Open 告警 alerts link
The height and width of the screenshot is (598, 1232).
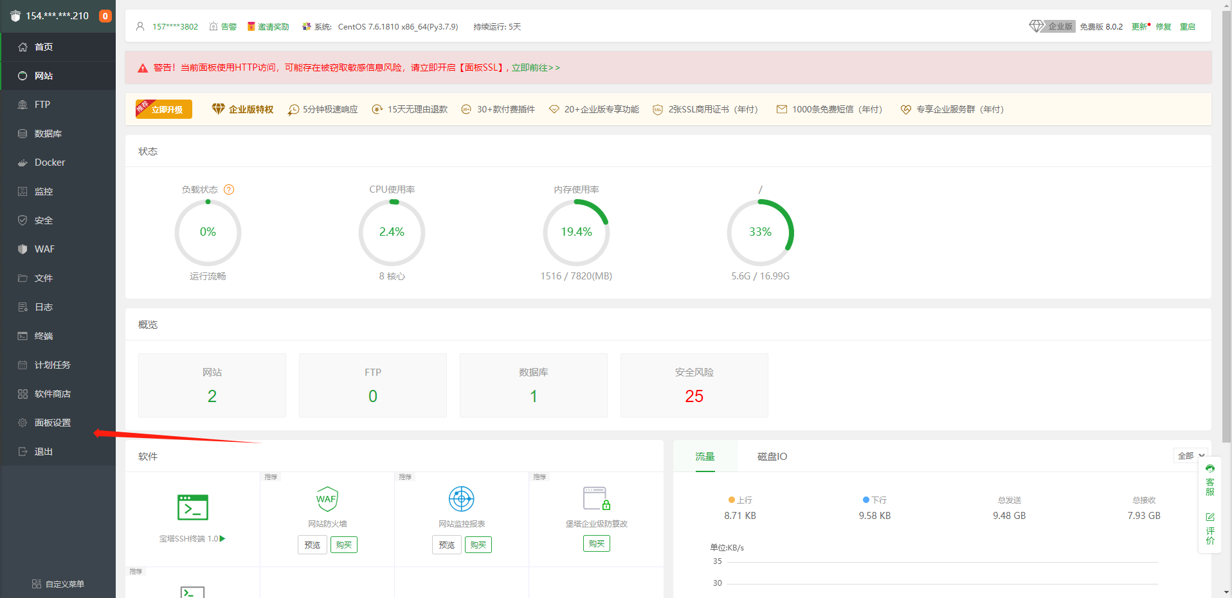click(223, 27)
